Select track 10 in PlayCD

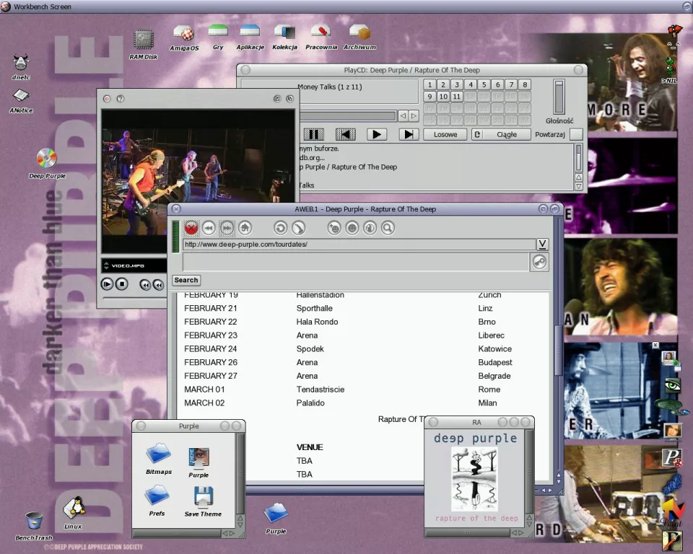[x=443, y=97]
